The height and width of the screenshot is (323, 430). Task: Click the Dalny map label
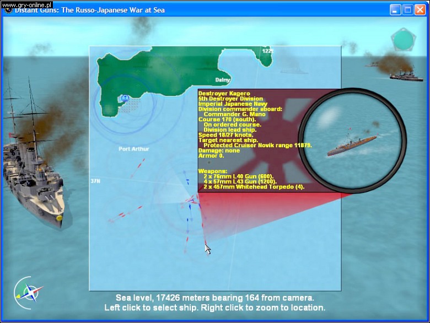pyautogui.click(x=222, y=80)
